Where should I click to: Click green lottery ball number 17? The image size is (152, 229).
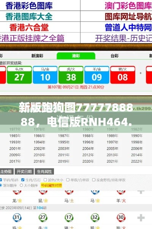pyautogui.click(x=69, y=218)
